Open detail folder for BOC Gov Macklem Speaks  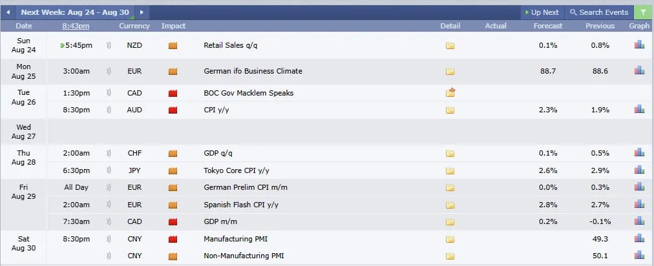(x=450, y=92)
